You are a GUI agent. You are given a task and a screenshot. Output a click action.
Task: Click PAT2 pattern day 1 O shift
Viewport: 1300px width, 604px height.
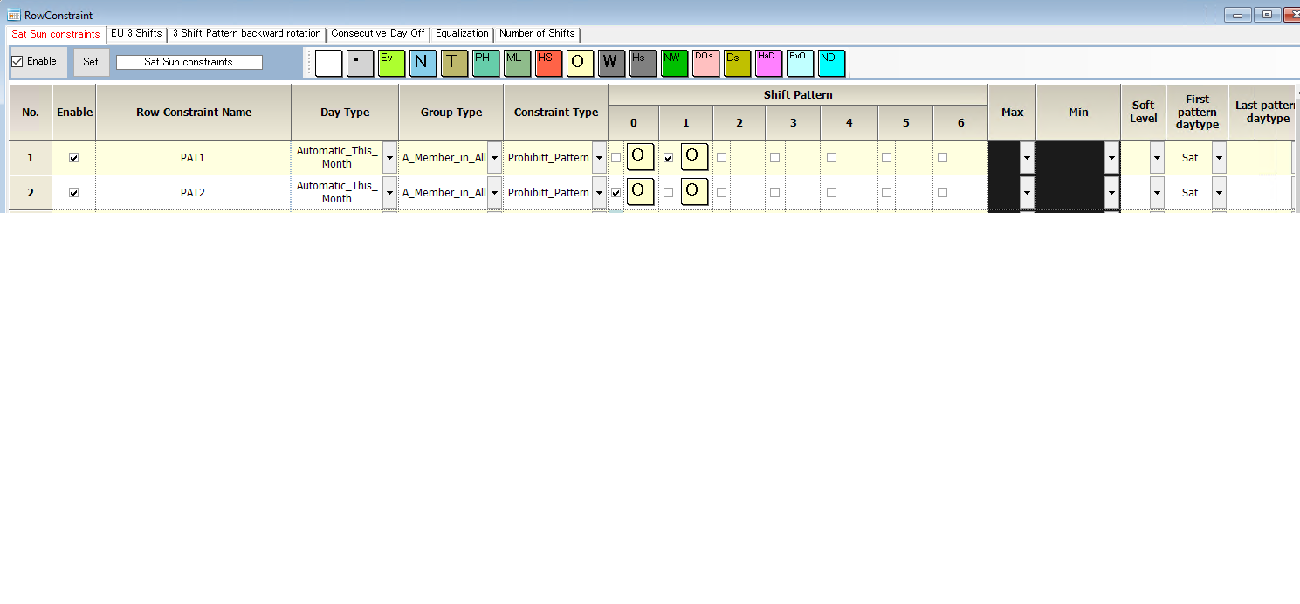(x=694, y=191)
